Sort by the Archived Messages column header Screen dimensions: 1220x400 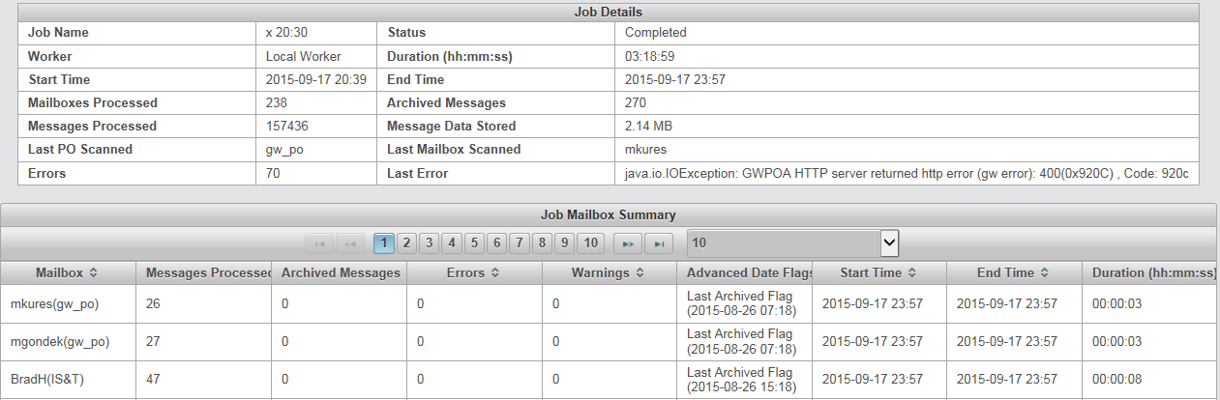(340, 273)
